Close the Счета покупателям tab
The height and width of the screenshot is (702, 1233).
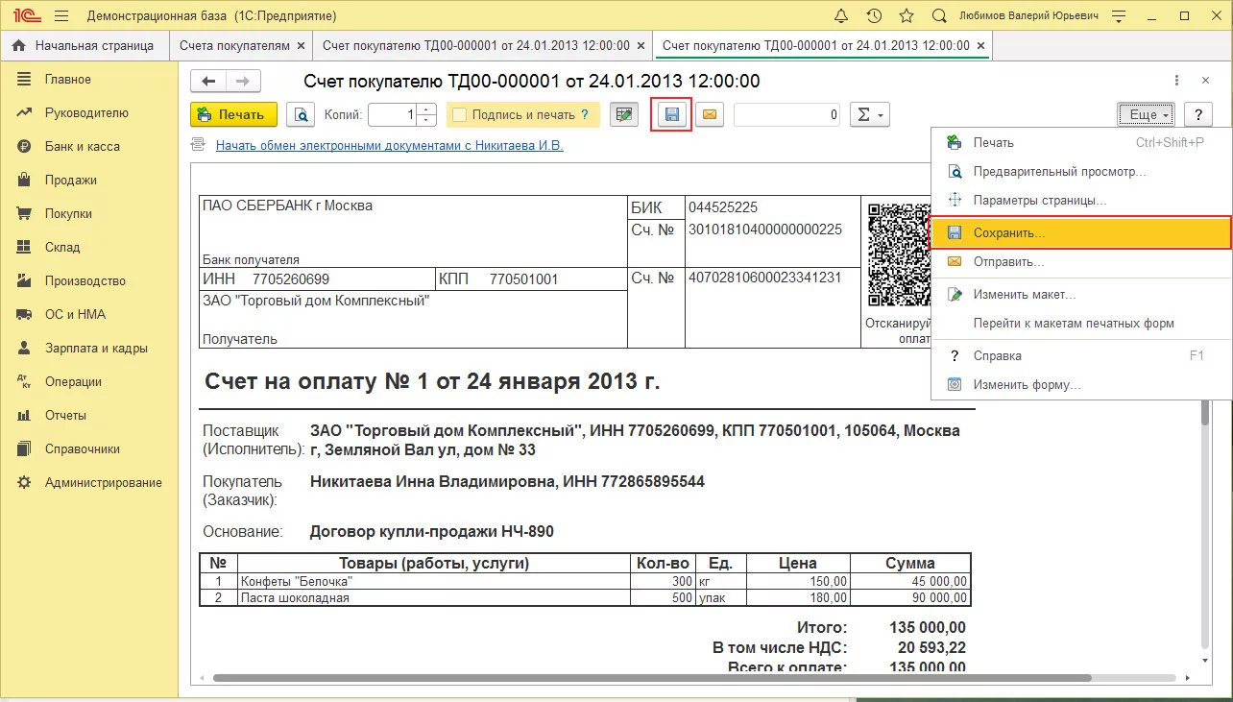[x=302, y=45]
